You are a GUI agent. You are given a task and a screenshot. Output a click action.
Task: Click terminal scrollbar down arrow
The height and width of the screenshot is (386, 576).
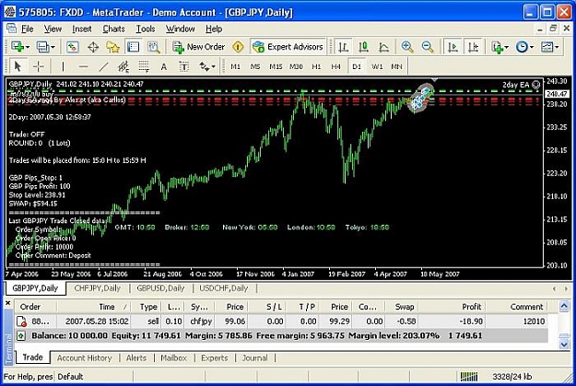564,345
